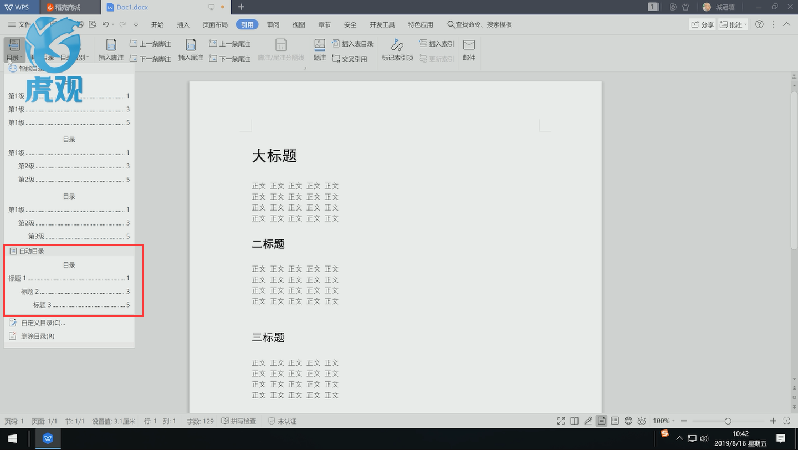Click 自定义目录(C)... menu entry
The image size is (798, 450).
tap(43, 323)
